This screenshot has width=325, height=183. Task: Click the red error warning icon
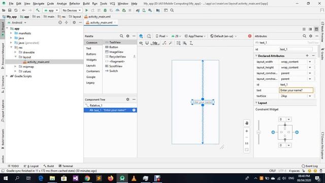250,36
